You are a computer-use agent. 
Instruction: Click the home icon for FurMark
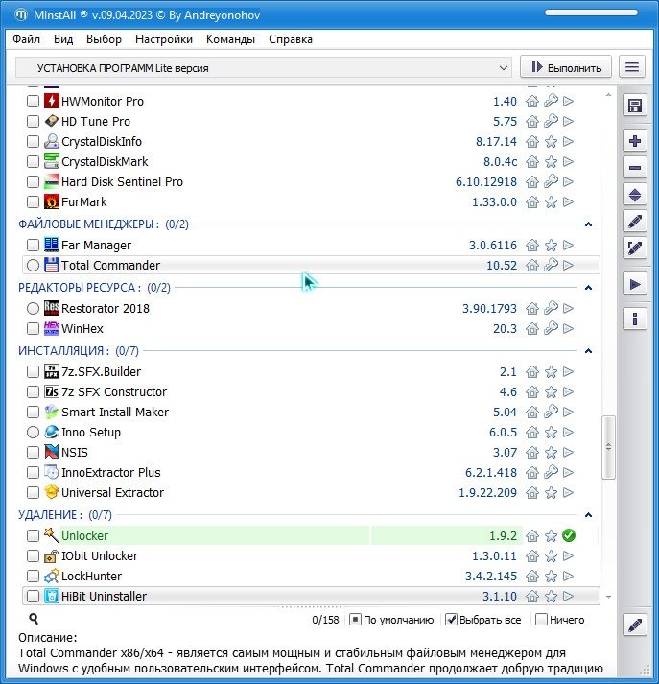[x=532, y=202]
